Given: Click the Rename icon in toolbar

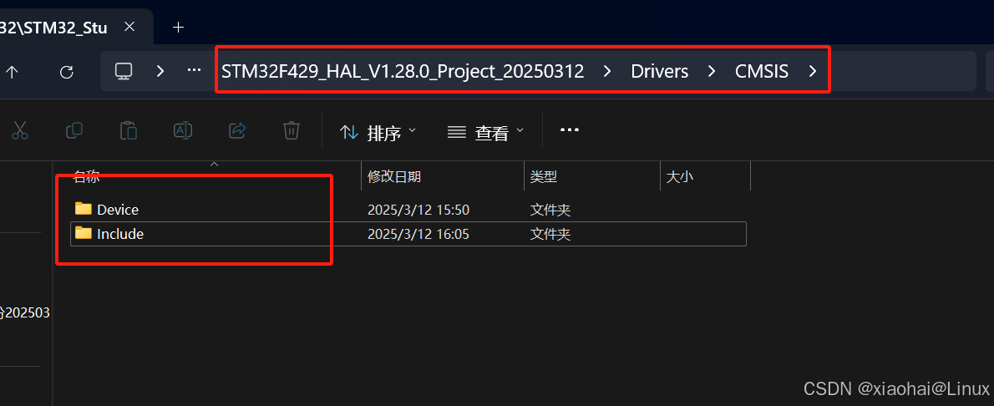Looking at the screenshot, I should pyautogui.click(x=183, y=130).
